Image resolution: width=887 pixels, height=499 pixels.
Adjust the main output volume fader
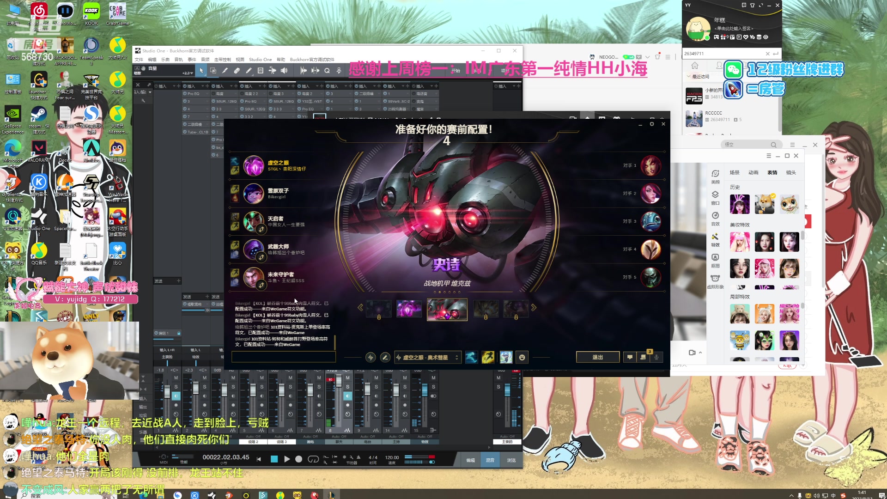point(507,389)
